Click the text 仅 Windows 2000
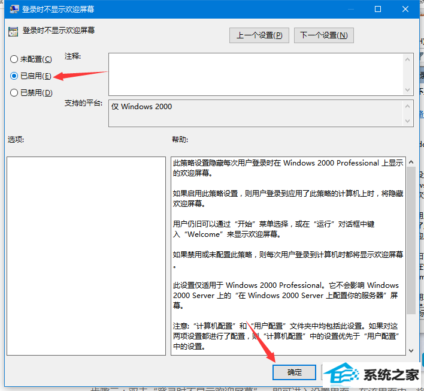Viewport: 424px width, 391px height. [141, 107]
